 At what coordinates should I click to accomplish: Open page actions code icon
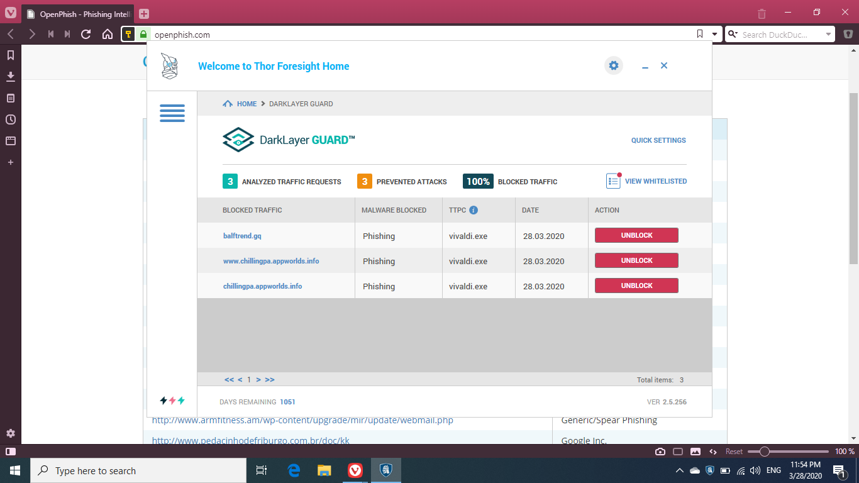713,452
